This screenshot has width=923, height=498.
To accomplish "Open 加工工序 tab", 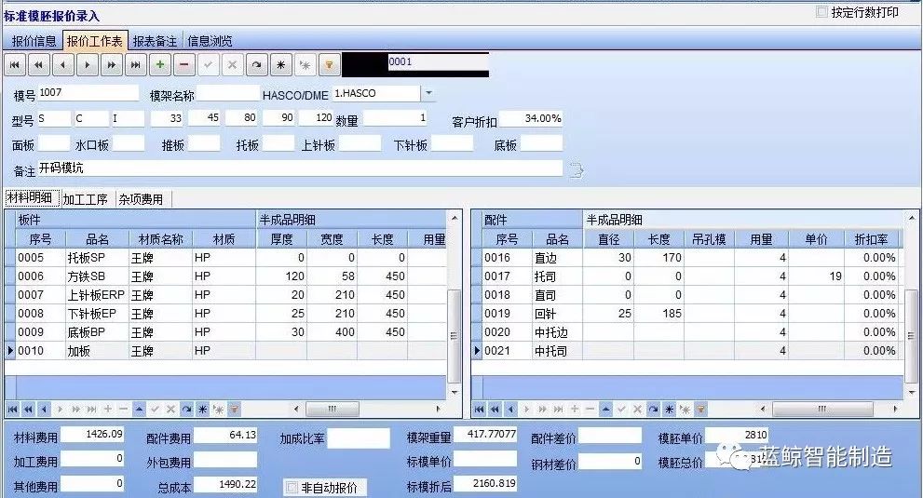I will 86,199.
